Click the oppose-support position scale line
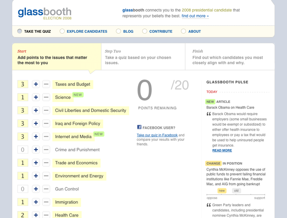 (236, 194)
